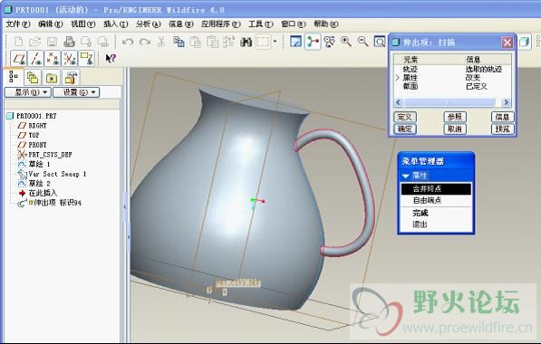Click the zoom in magnifier icon

tap(346, 42)
